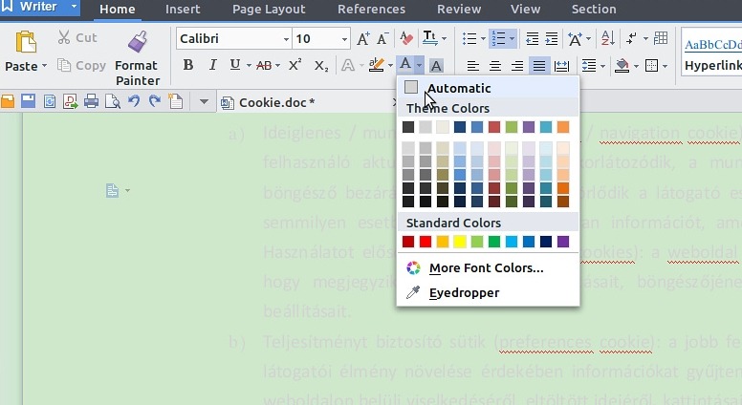
Task: Open the Paste options dropdown arrow
Action: (x=43, y=67)
